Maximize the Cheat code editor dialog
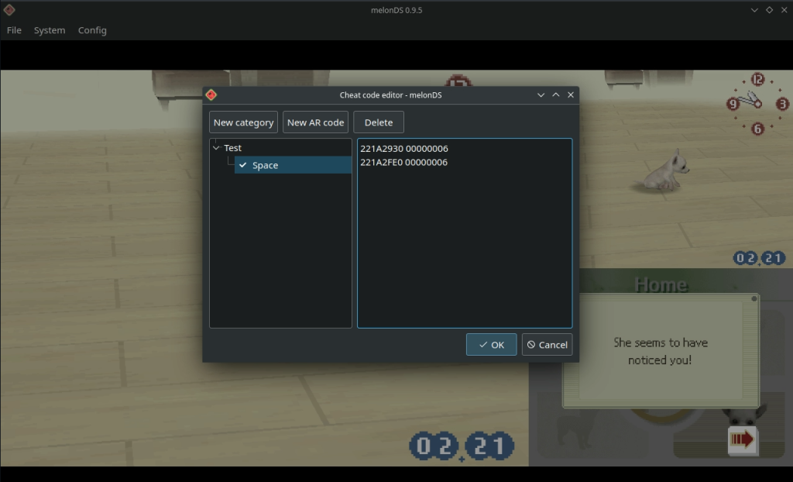This screenshot has height=482, width=793. (x=556, y=95)
